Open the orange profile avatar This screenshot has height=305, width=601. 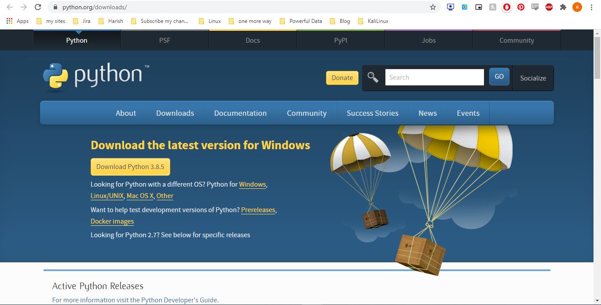click(x=577, y=7)
